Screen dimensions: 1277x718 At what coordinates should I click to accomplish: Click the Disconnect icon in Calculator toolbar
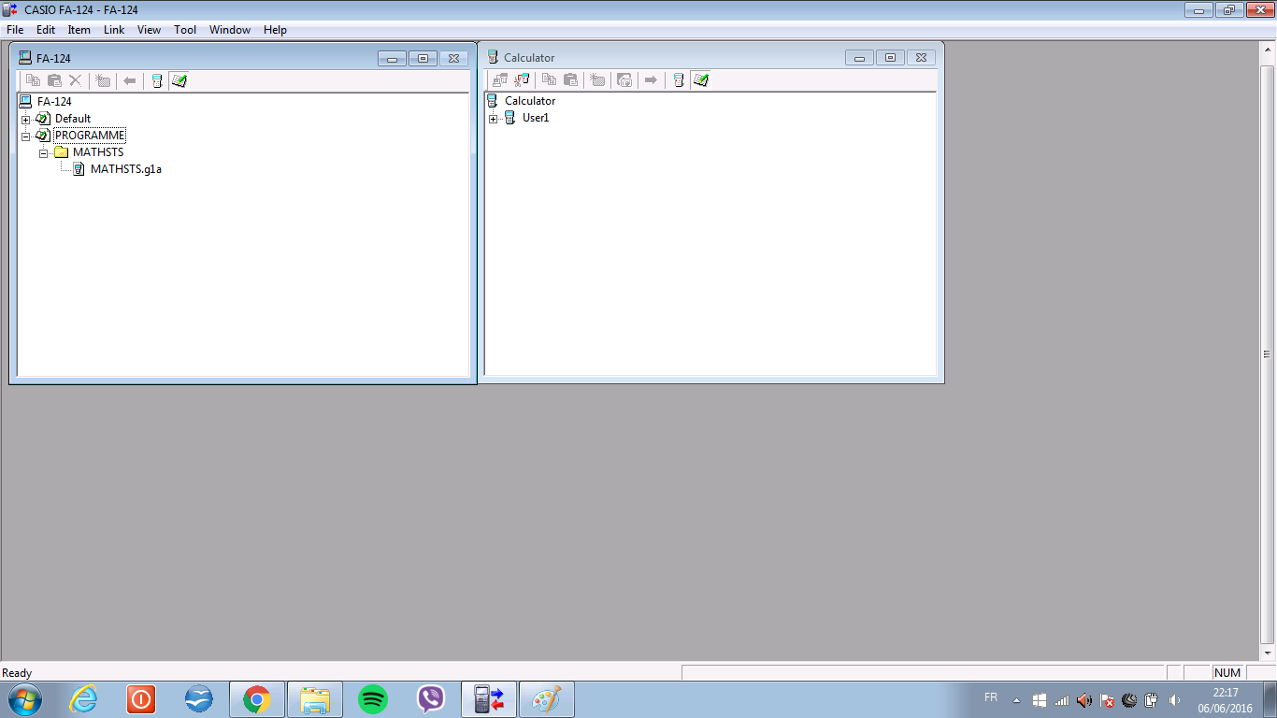[522, 81]
